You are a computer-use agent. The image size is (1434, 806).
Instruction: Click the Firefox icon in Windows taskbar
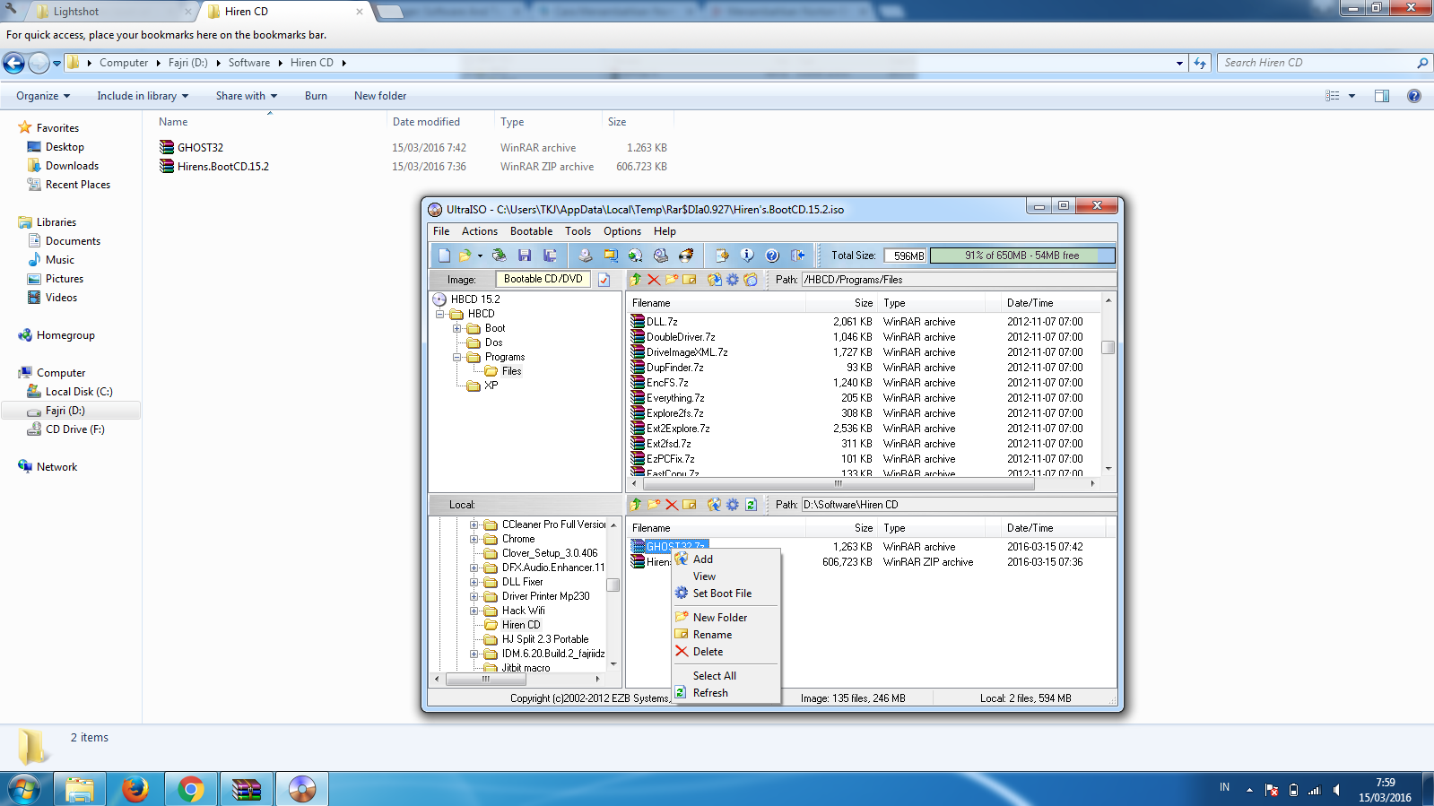pyautogui.click(x=135, y=789)
